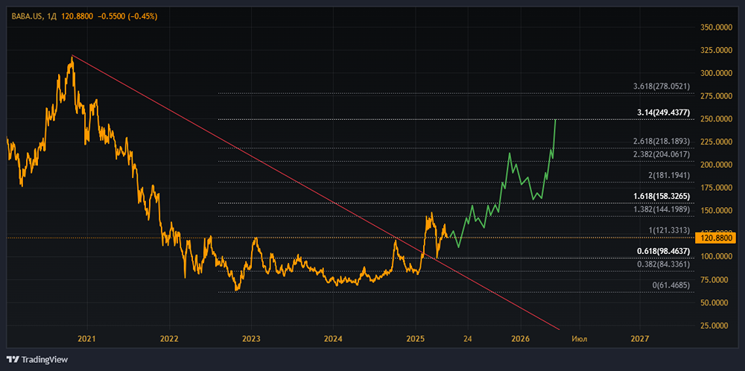Select the 1.618(158.3265) Fibonacci level label
The width and height of the screenshot is (745, 371).
click(x=662, y=196)
